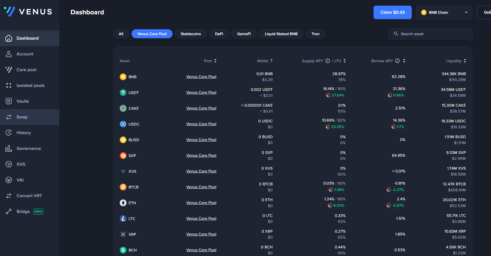The height and width of the screenshot is (256, 491).
Task: Click the VAI sidebar icon
Action: point(9,180)
